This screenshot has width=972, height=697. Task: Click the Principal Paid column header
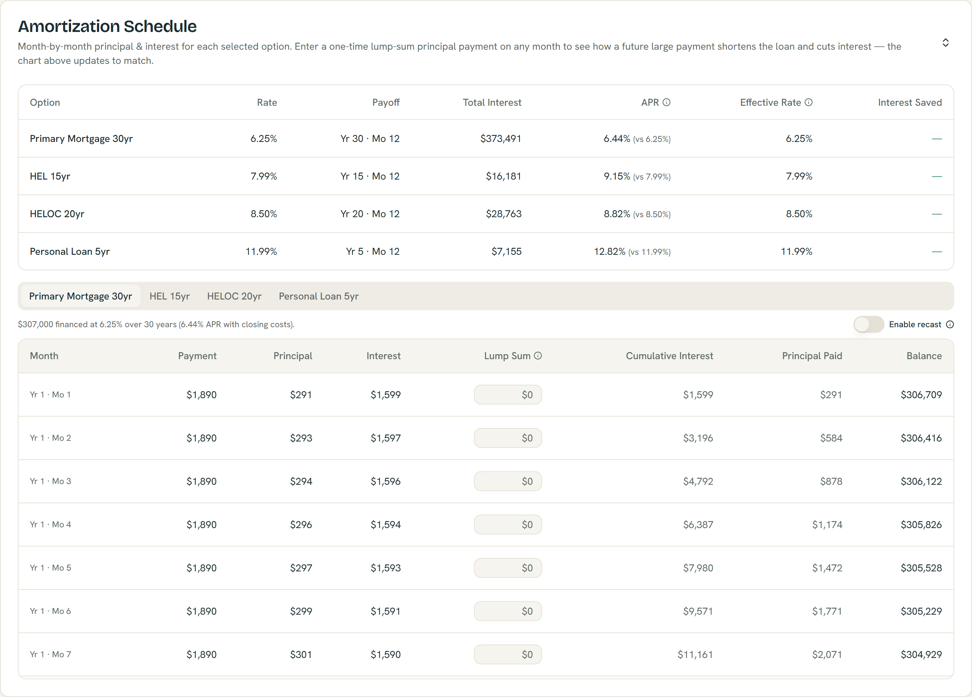[812, 356]
